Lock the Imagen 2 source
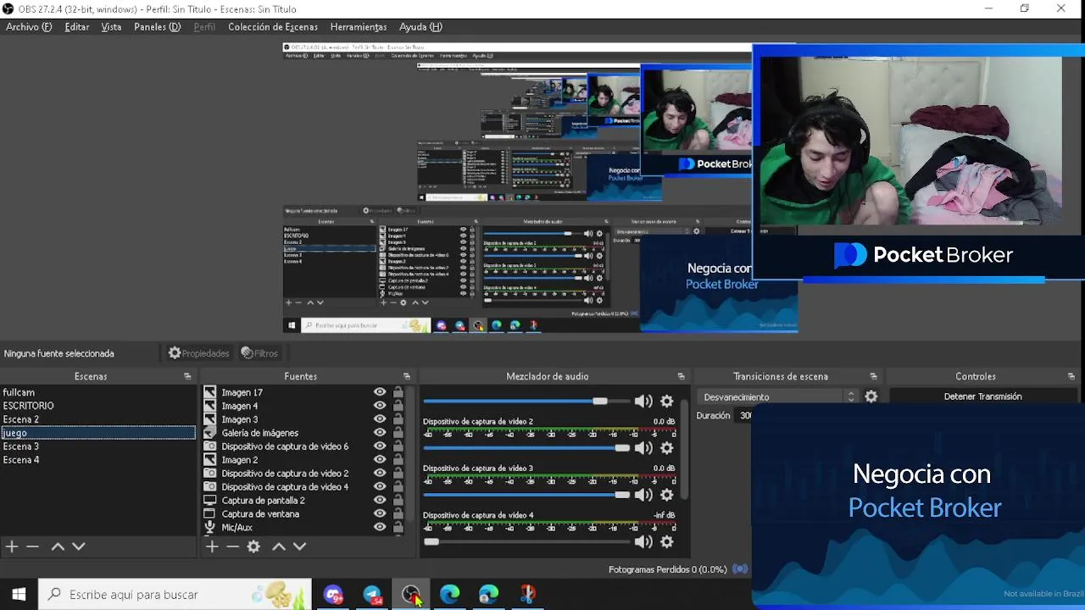1085x610 pixels. (398, 460)
